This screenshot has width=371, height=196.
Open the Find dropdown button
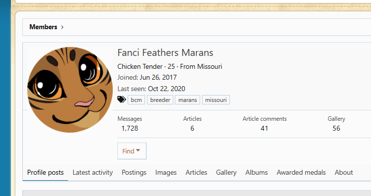tap(132, 151)
